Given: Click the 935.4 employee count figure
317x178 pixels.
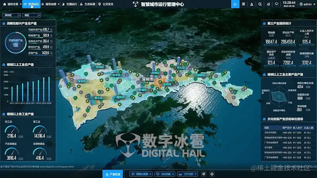Looking at the screenshot, I should (306, 42).
